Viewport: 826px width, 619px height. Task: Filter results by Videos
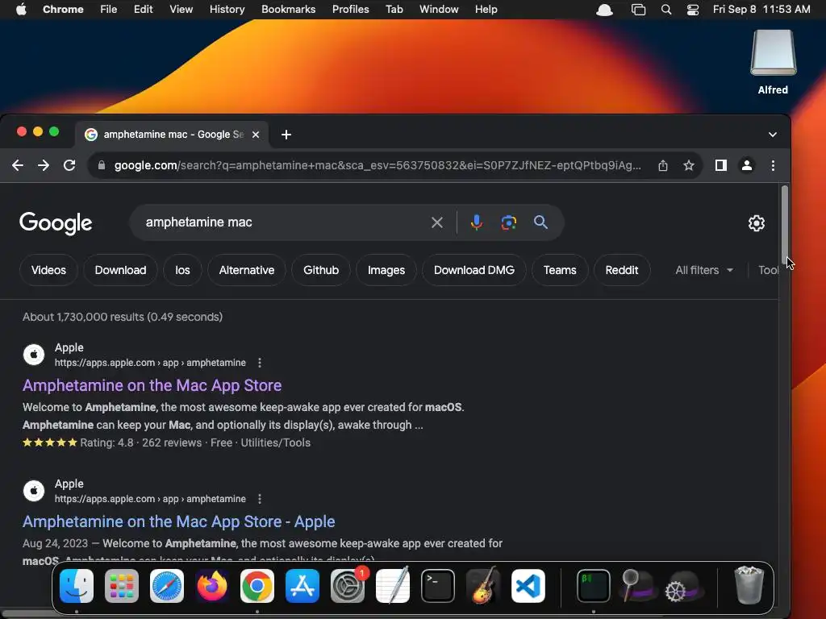coord(48,270)
